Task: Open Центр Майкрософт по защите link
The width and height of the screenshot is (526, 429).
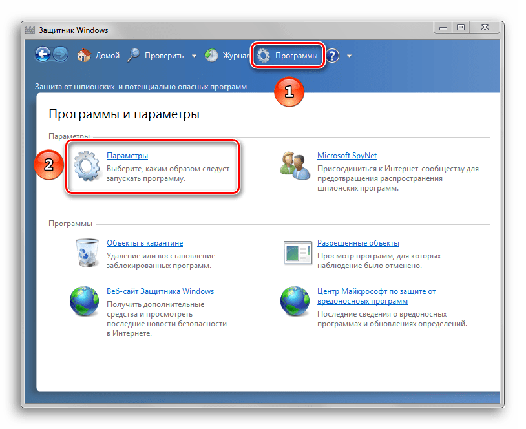Action: (x=376, y=296)
